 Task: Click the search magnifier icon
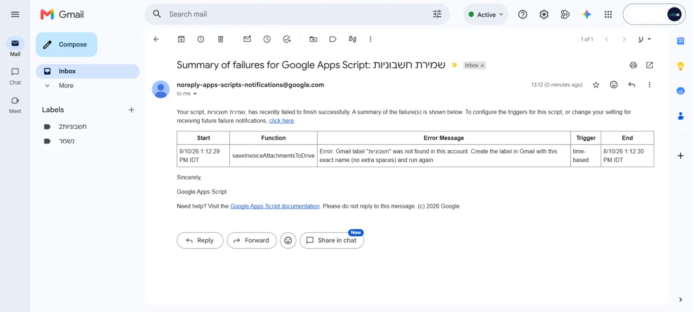point(157,14)
